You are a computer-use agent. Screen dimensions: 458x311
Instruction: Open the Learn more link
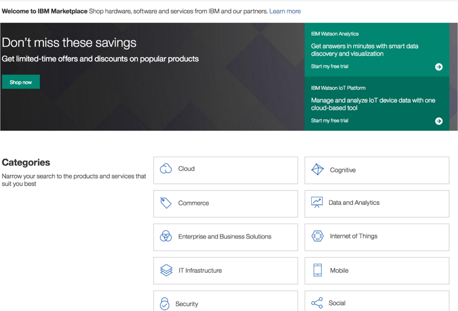click(x=285, y=11)
